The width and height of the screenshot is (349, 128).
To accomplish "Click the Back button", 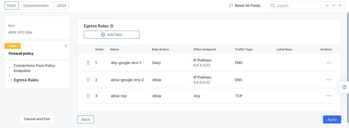I will pos(86,119).
